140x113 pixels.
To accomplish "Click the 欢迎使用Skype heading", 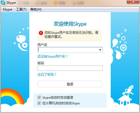I will 70,24.
